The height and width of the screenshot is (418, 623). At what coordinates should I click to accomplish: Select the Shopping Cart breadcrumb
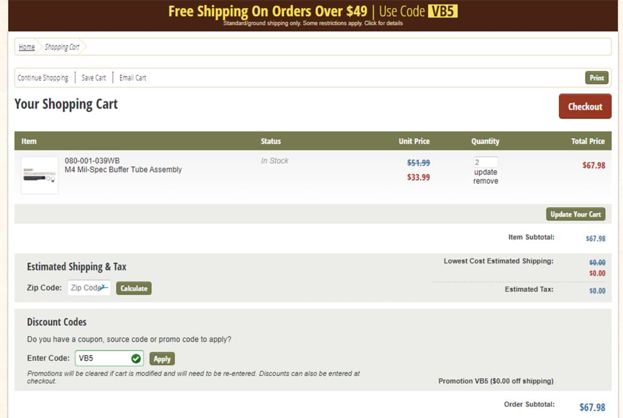pos(62,47)
